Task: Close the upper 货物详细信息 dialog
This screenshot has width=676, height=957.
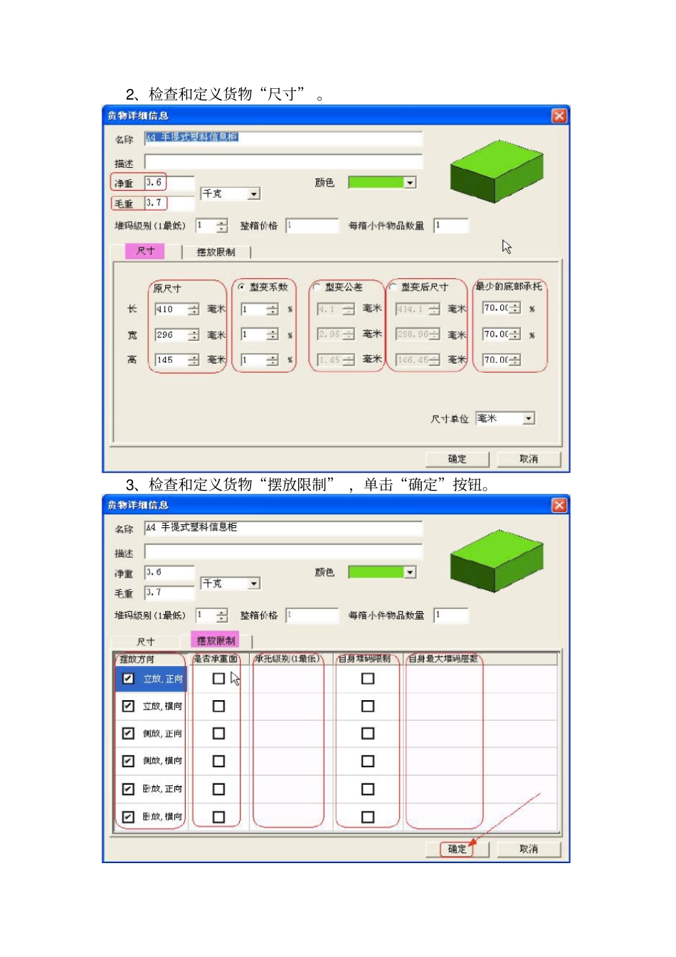Action: pos(559,115)
